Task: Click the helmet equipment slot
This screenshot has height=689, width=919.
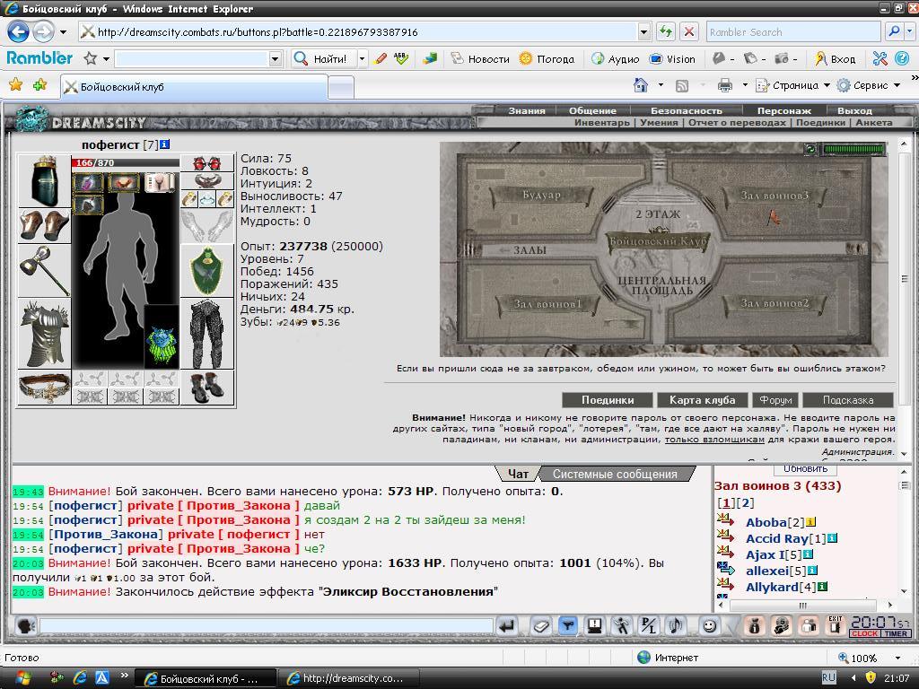Action: 45,181
